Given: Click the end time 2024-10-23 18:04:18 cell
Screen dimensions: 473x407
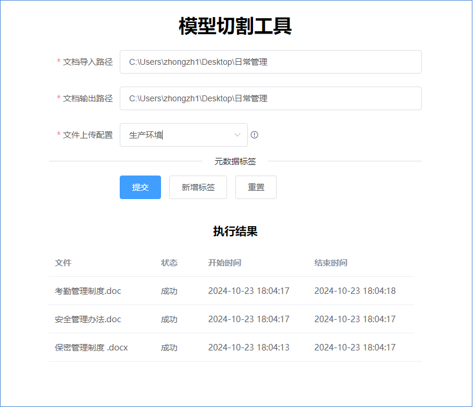Looking at the screenshot, I should [x=354, y=291].
